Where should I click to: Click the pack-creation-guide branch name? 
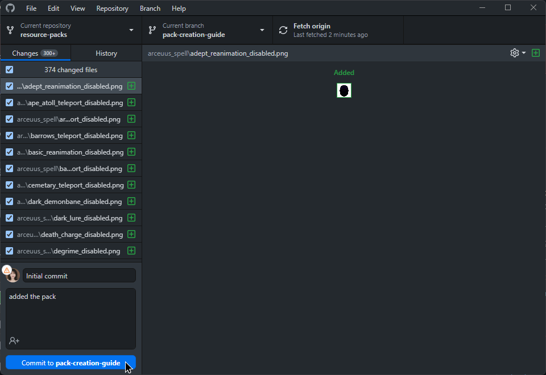(x=193, y=35)
